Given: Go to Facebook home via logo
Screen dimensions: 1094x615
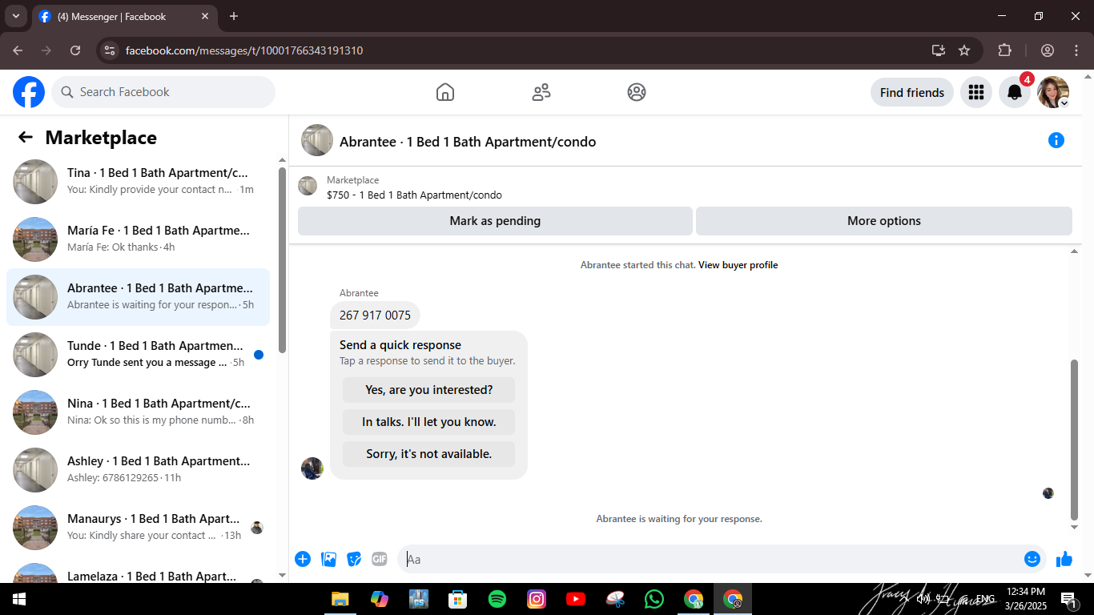Looking at the screenshot, I should pos(29,92).
